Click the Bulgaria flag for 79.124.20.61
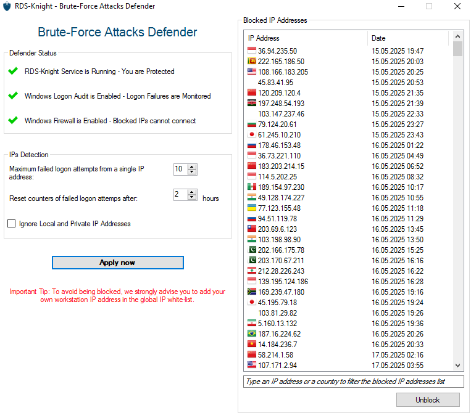This screenshot has height=413, width=471. 252,124
